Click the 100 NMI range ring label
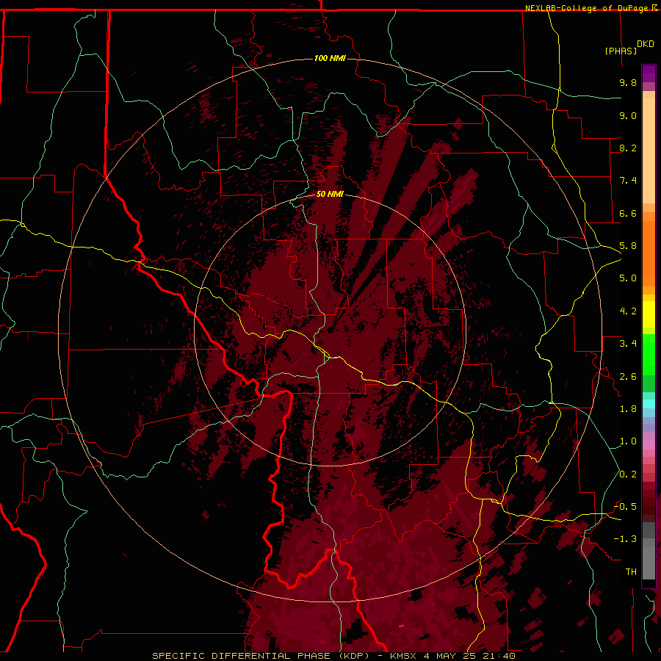The height and width of the screenshot is (661, 661). click(x=330, y=58)
